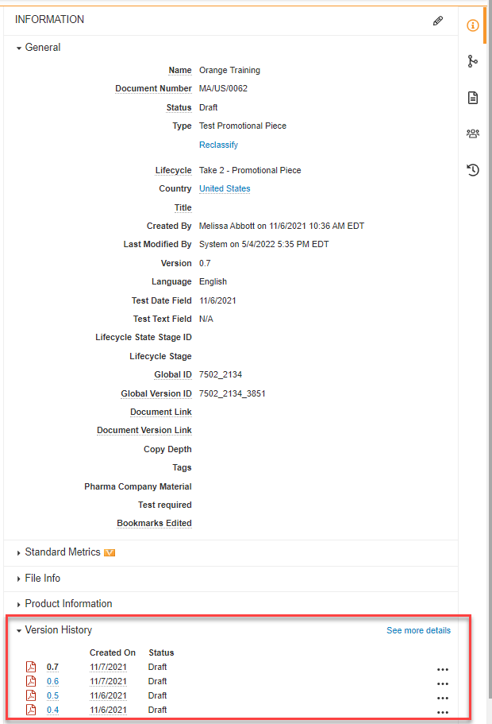This screenshot has width=492, height=724.
Task: Click the PDF icon for version 0.5
Action: 32,695
